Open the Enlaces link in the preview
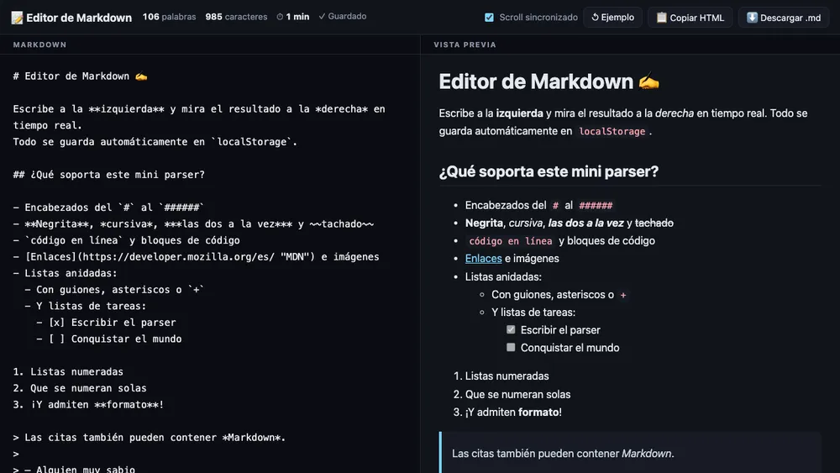Image resolution: width=840 pixels, height=473 pixels. (483, 258)
